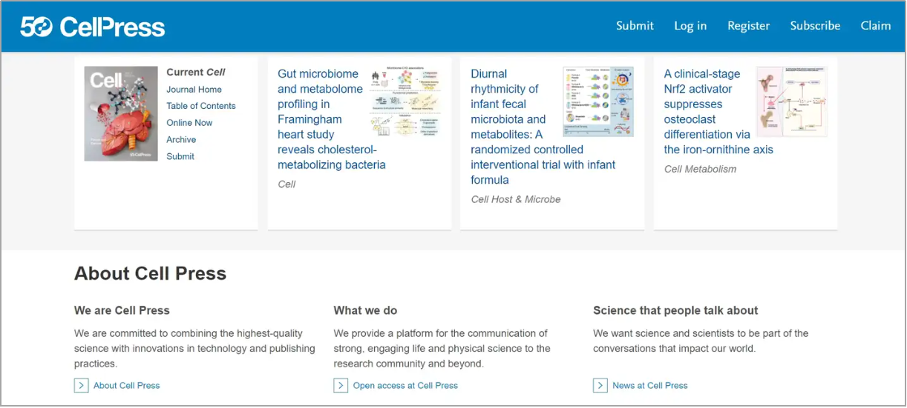907x408 pixels.
Task: Open the Online Now link
Action: point(189,123)
